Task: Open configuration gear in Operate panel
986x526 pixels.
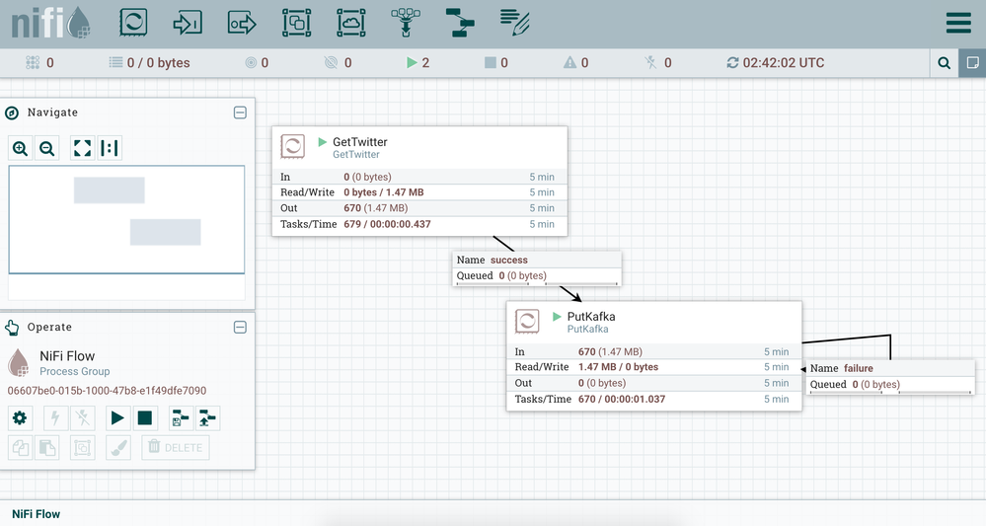Action: click(x=20, y=417)
